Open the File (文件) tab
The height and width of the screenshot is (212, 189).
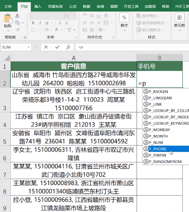(8, 7)
